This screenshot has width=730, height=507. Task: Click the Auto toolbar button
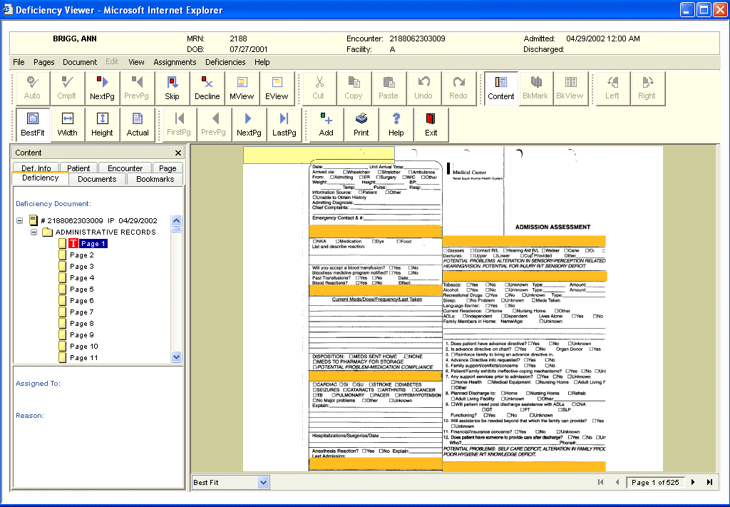pyautogui.click(x=32, y=88)
